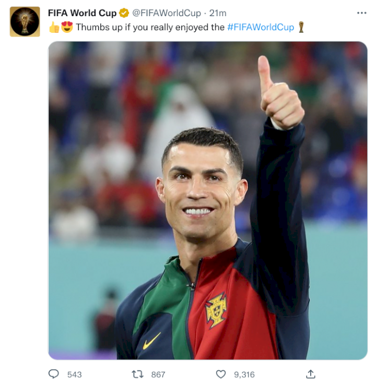376x386 pixels.
Task: Click the FIFA World Cup display name
Action: [82, 13]
